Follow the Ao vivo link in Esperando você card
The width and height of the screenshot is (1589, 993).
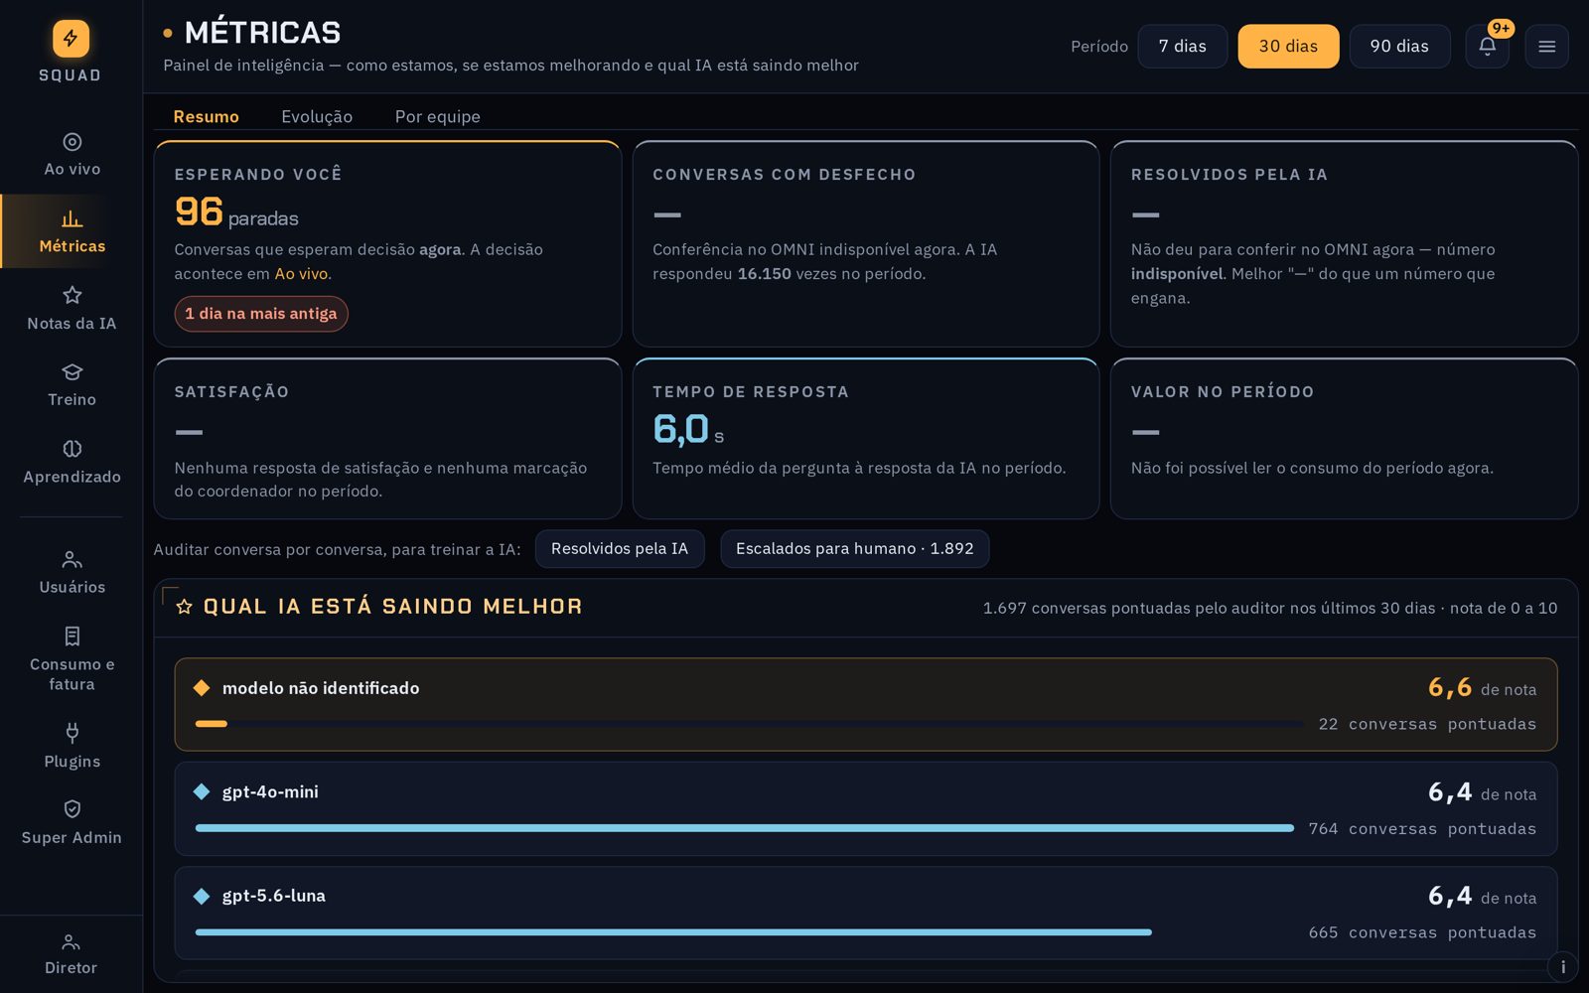coord(301,274)
